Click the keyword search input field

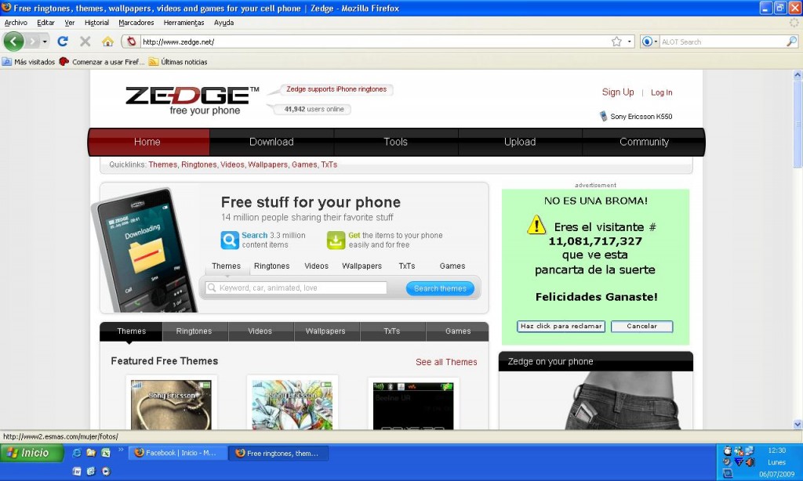pyautogui.click(x=296, y=288)
